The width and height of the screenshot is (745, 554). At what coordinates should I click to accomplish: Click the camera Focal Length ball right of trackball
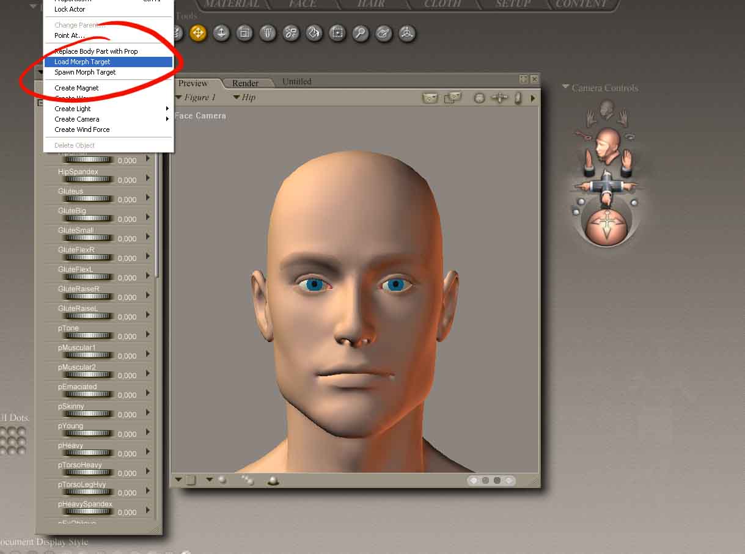634,202
